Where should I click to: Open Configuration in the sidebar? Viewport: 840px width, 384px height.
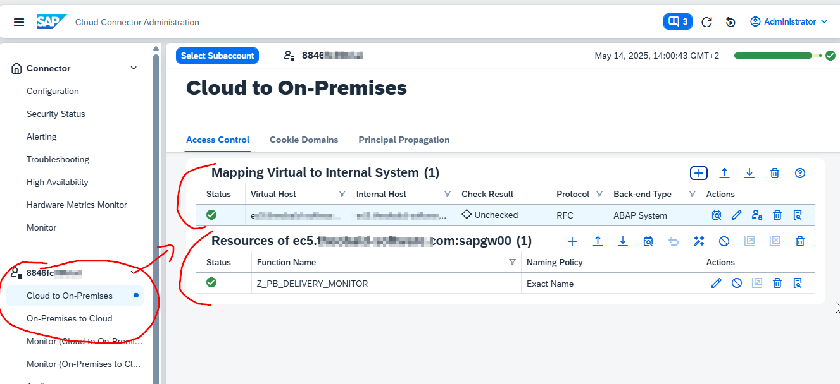[53, 91]
